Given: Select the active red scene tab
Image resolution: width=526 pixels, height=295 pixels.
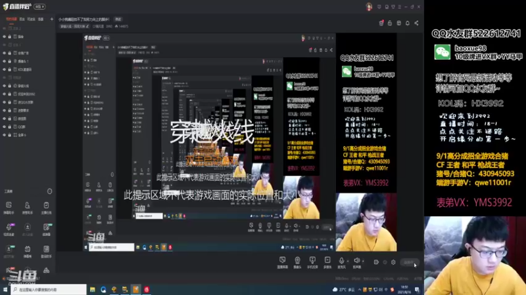Looking at the screenshot, I should 11,20.
